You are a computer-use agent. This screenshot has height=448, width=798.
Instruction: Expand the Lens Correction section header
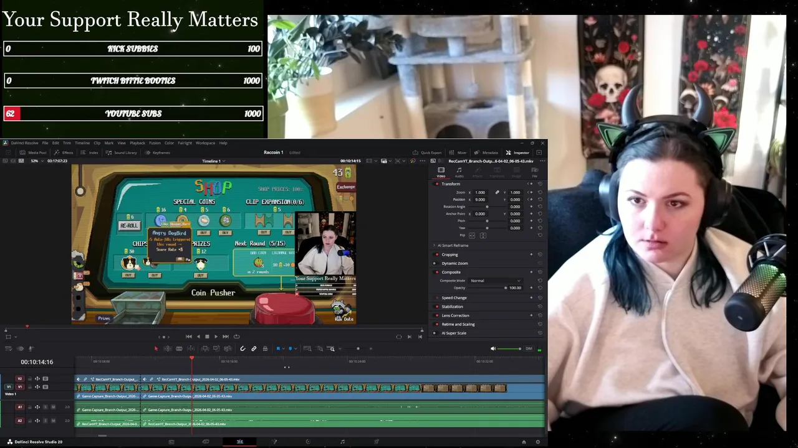click(x=455, y=315)
